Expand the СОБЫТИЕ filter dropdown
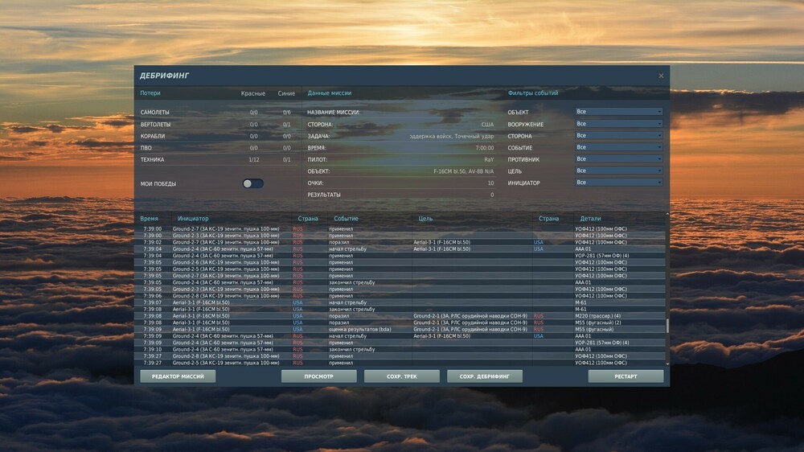This screenshot has width=804, height=452. pyautogui.click(x=618, y=147)
